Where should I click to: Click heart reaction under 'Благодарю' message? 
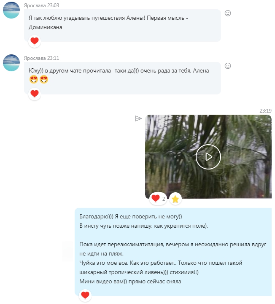point(85,295)
